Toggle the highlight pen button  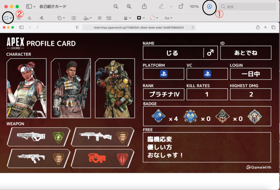[x=161, y=7]
